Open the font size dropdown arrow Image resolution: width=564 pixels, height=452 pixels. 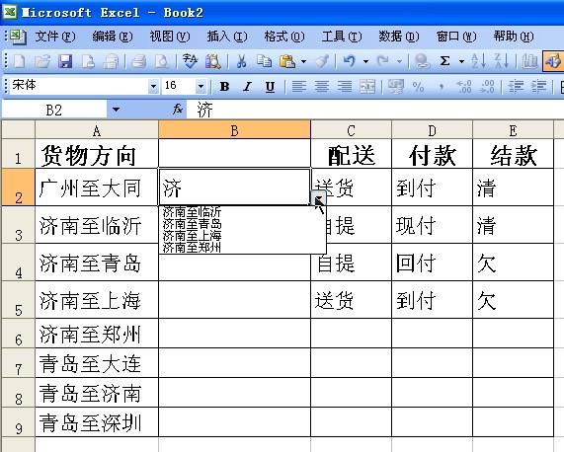click(201, 86)
